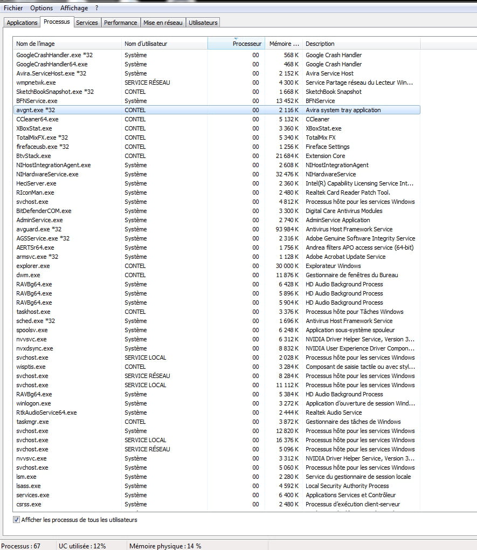Select the RtkAudioService64.exe process
Viewport: 477px width, 550px height.
[217, 412]
